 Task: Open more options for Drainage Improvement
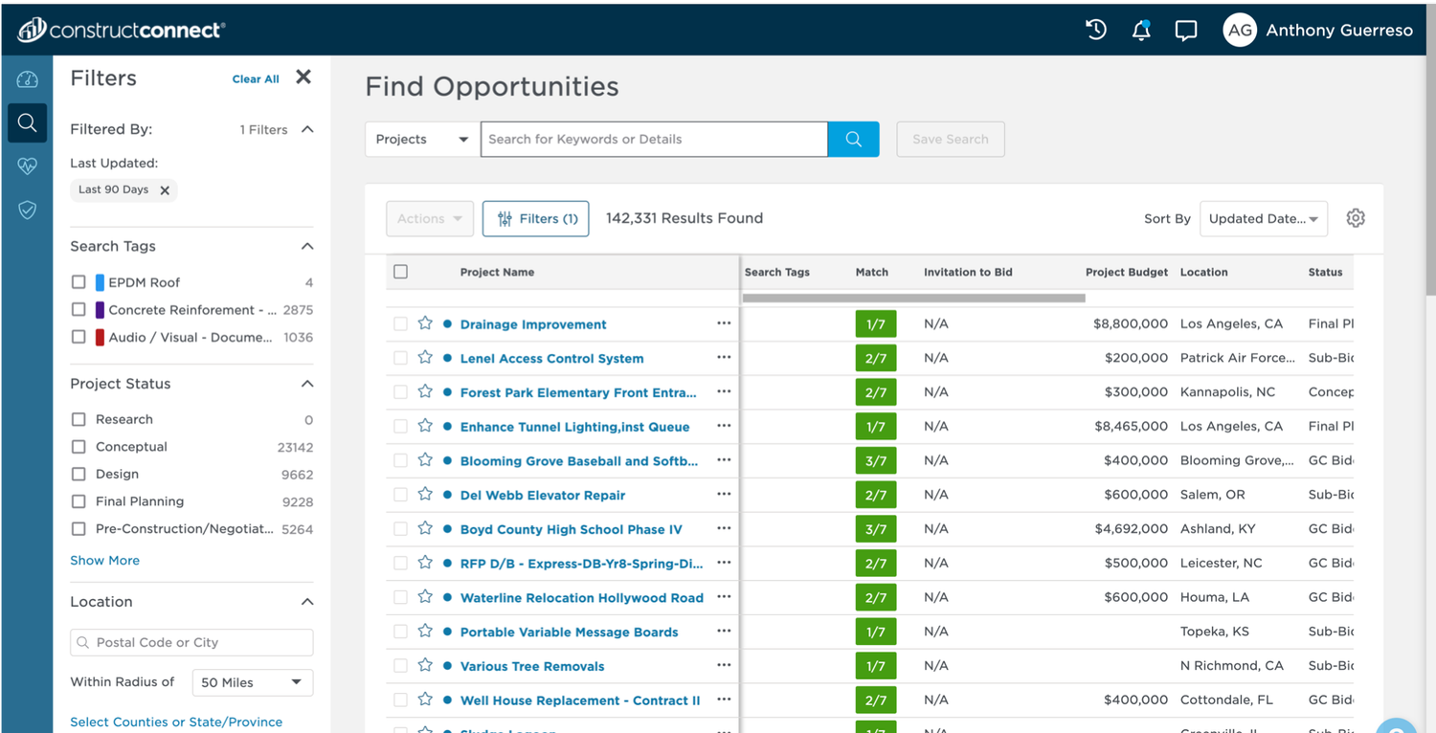tap(724, 323)
